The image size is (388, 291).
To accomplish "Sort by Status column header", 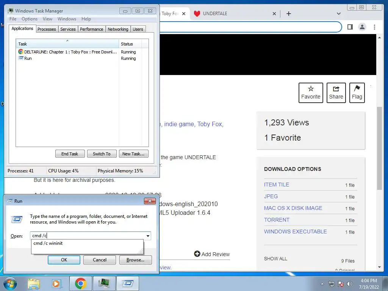I will tap(130, 44).
